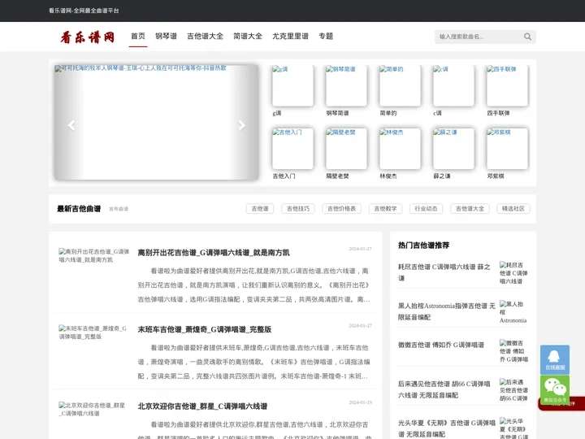
Task: Open the 专题 navigation menu
Action: point(326,37)
